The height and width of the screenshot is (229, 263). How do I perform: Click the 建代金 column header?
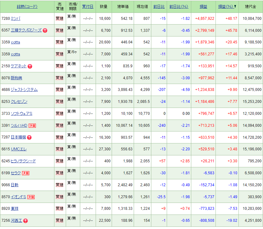[251, 7]
